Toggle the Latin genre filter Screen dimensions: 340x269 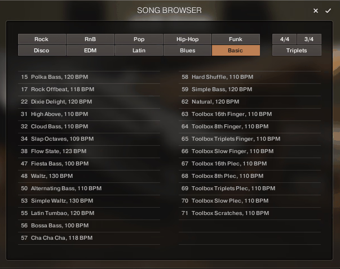[x=139, y=51]
